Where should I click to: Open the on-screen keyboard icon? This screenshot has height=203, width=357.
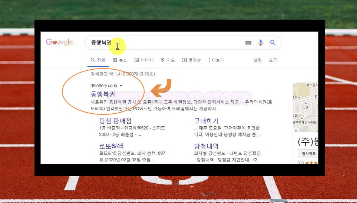coord(248,43)
